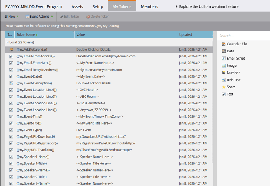Click the text icon beside my.Event-Title

click(11, 123)
